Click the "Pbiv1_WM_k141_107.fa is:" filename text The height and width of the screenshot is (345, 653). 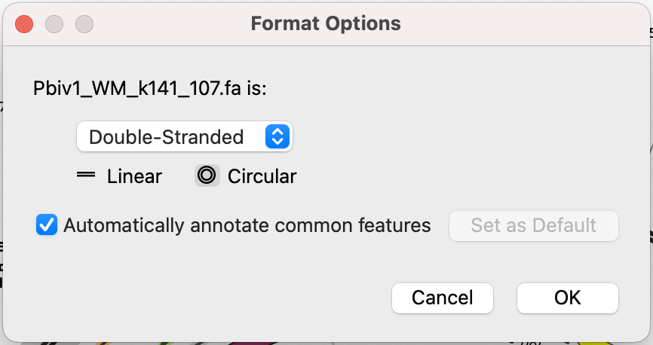coord(150,87)
